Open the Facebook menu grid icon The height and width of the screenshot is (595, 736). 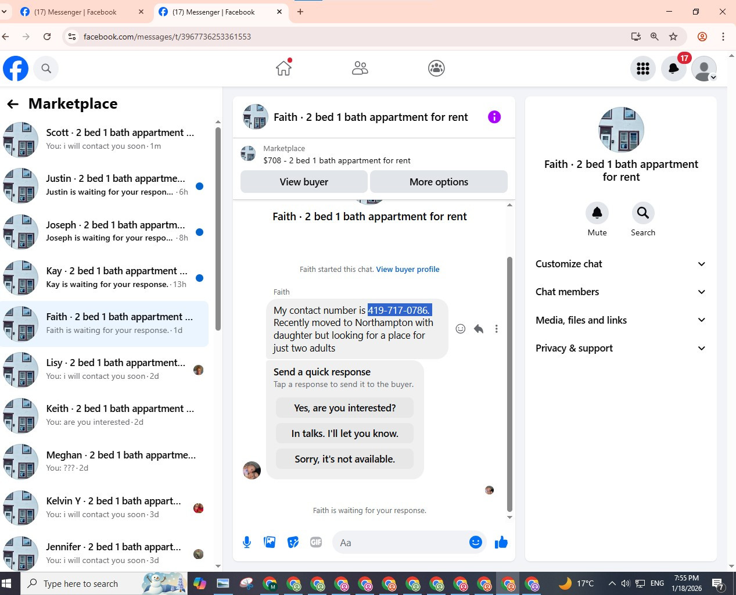pos(643,69)
